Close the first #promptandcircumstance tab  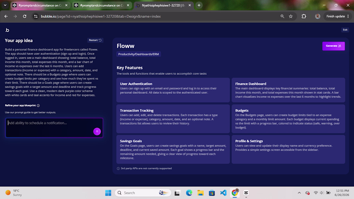click(66, 5)
